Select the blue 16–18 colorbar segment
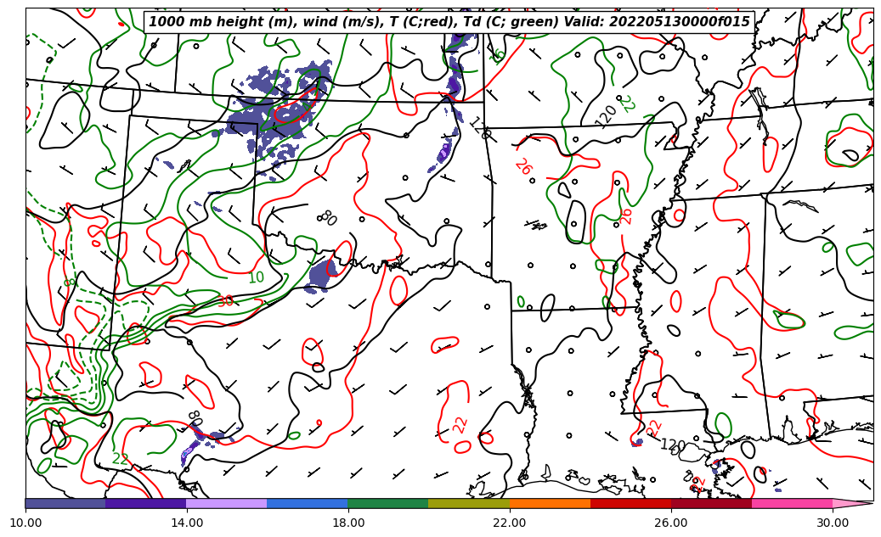Viewport: 881px width, 537px height. coord(308,503)
